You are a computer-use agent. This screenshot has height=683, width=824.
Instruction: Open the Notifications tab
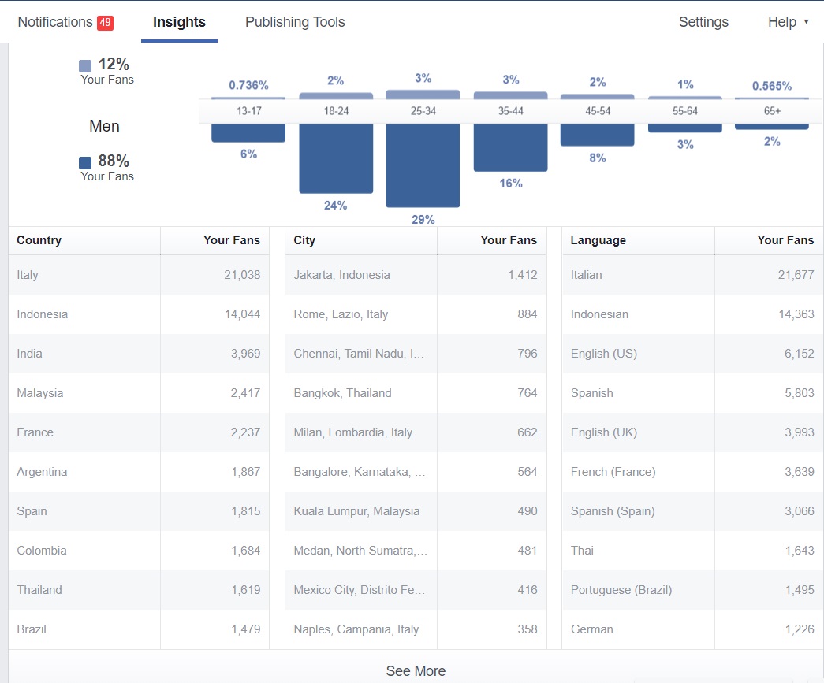click(55, 22)
